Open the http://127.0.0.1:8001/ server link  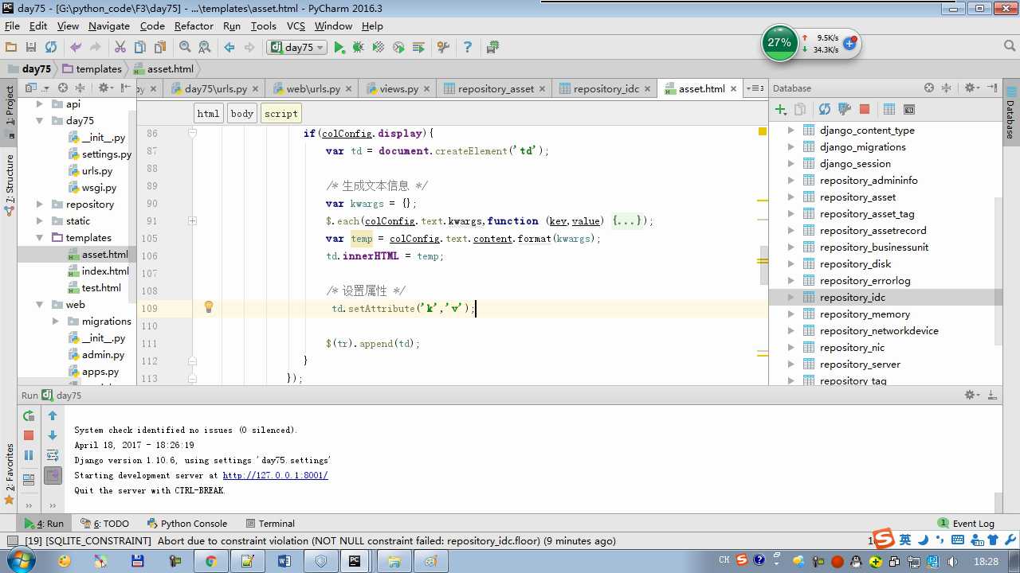click(x=275, y=475)
